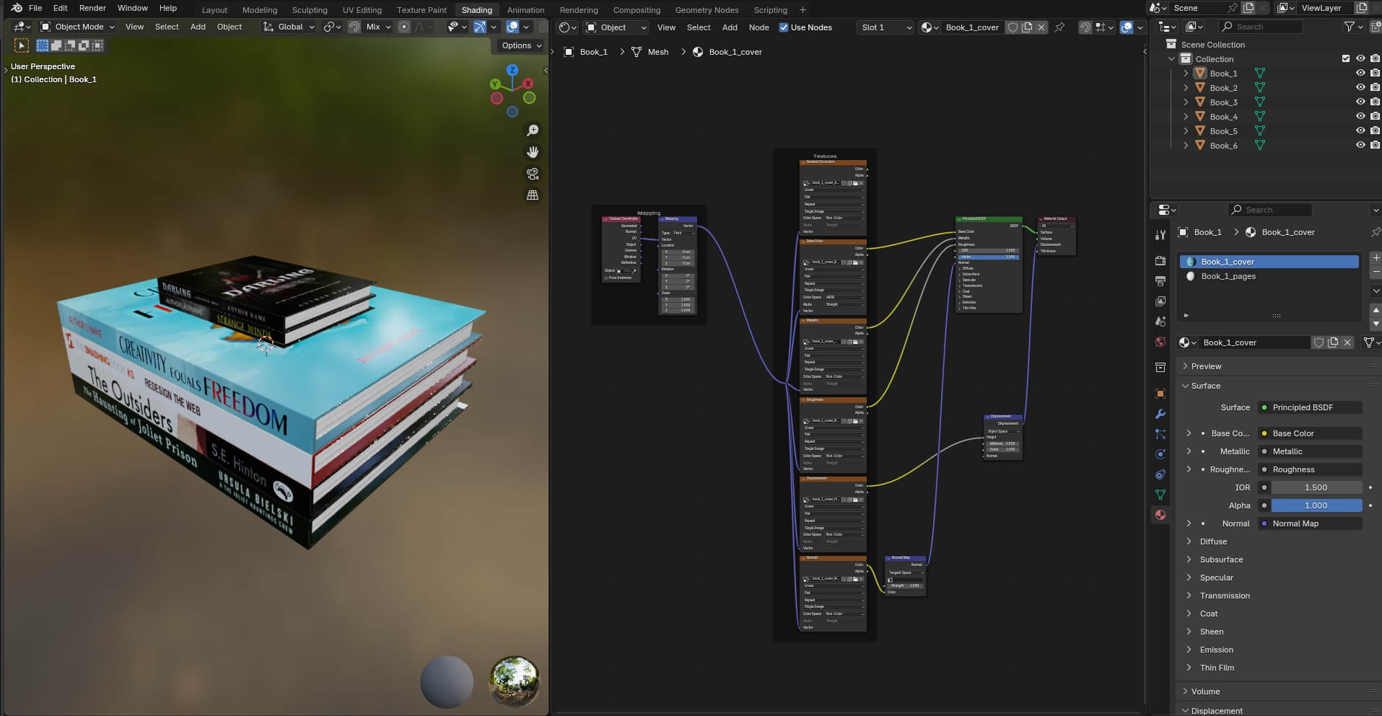Choose the set-new-selection box mode icon
Image resolution: width=1382 pixels, height=716 pixels.
(43, 45)
